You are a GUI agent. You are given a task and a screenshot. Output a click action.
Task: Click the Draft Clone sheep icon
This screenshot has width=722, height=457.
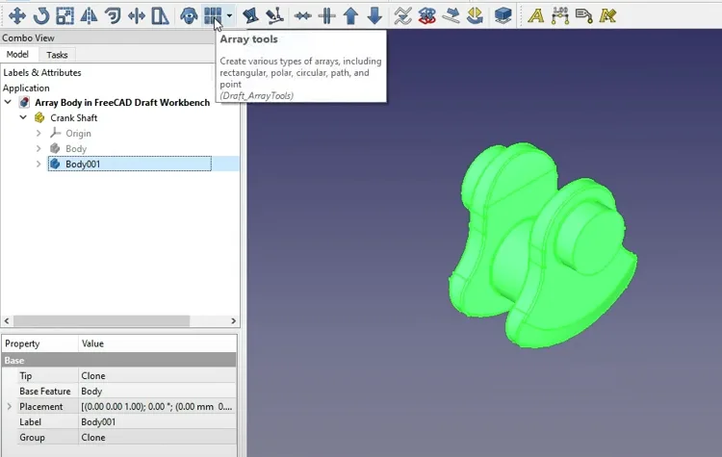(189, 15)
